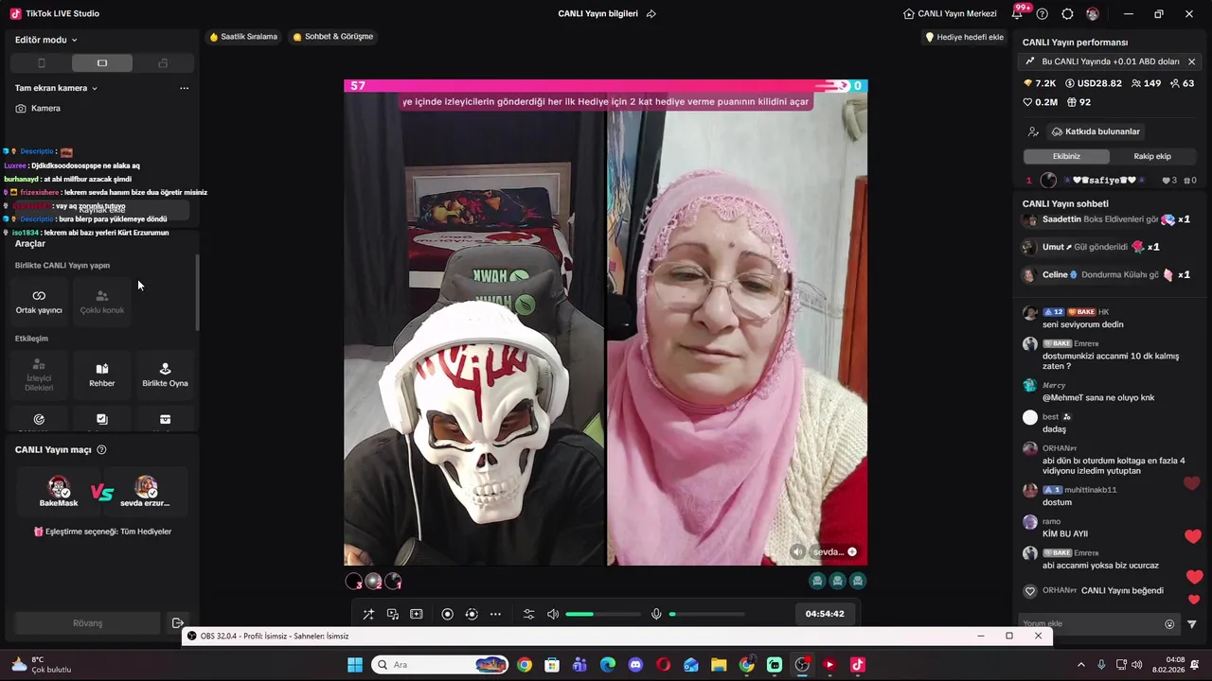Click the TikTok LIVE Studio logo
This screenshot has width=1212, height=681.
(15, 14)
